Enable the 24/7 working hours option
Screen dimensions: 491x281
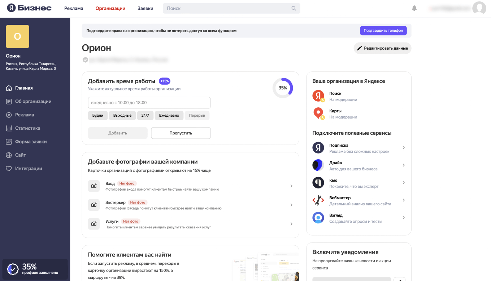point(145,115)
